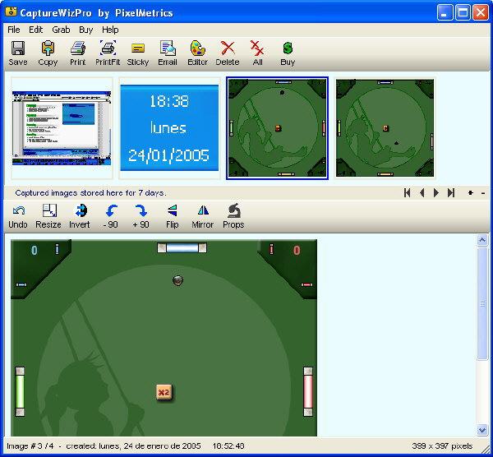This screenshot has height=457, width=493.
Task: Copy the capture with the Copy icon
Action: point(48,53)
